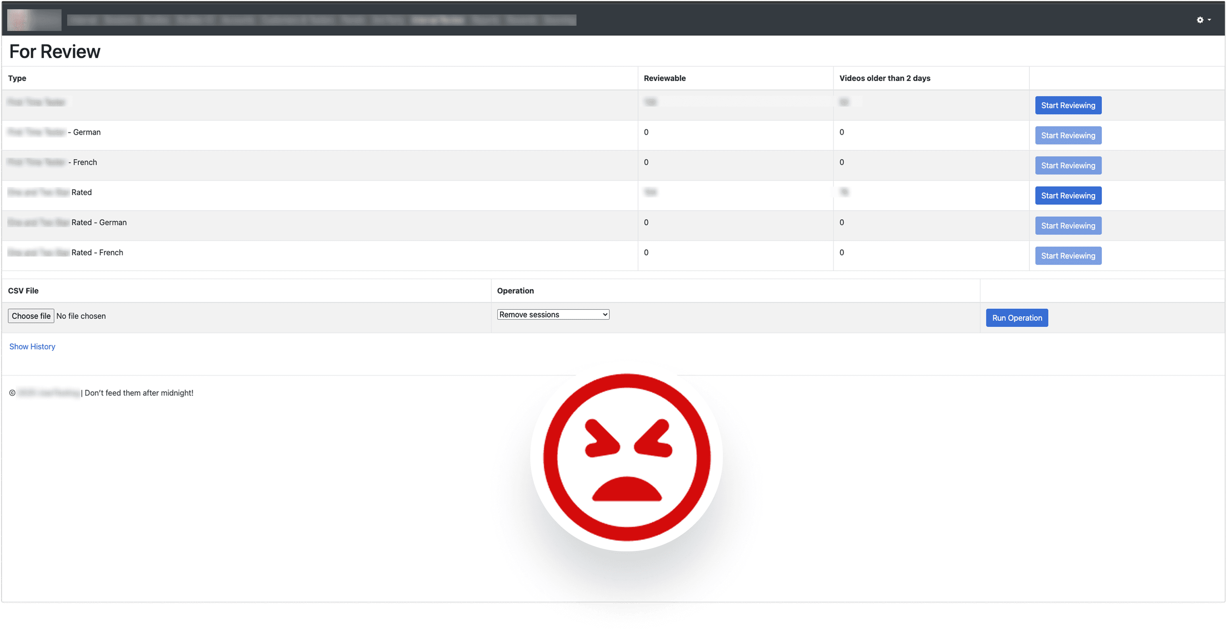
Task: Click 'Videos older than 2 days' header
Action: pyautogui.click(x=885, y=78)
